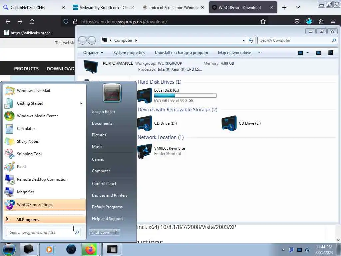The image size is (341, 256).
Task: Toggle the preview pane icon
Action: [319, 53]
